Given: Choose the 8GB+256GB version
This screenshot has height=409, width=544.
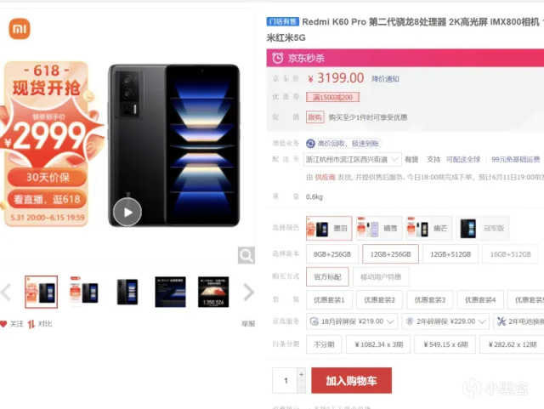Looking at the screenshot, I should [x=332, y=254].
